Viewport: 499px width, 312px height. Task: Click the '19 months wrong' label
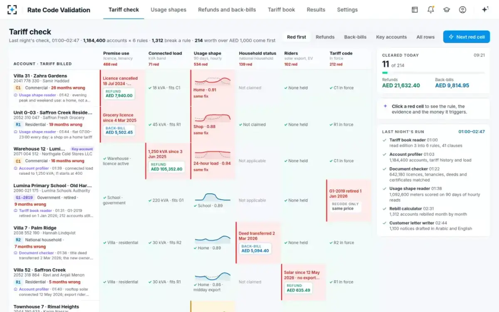66,124
